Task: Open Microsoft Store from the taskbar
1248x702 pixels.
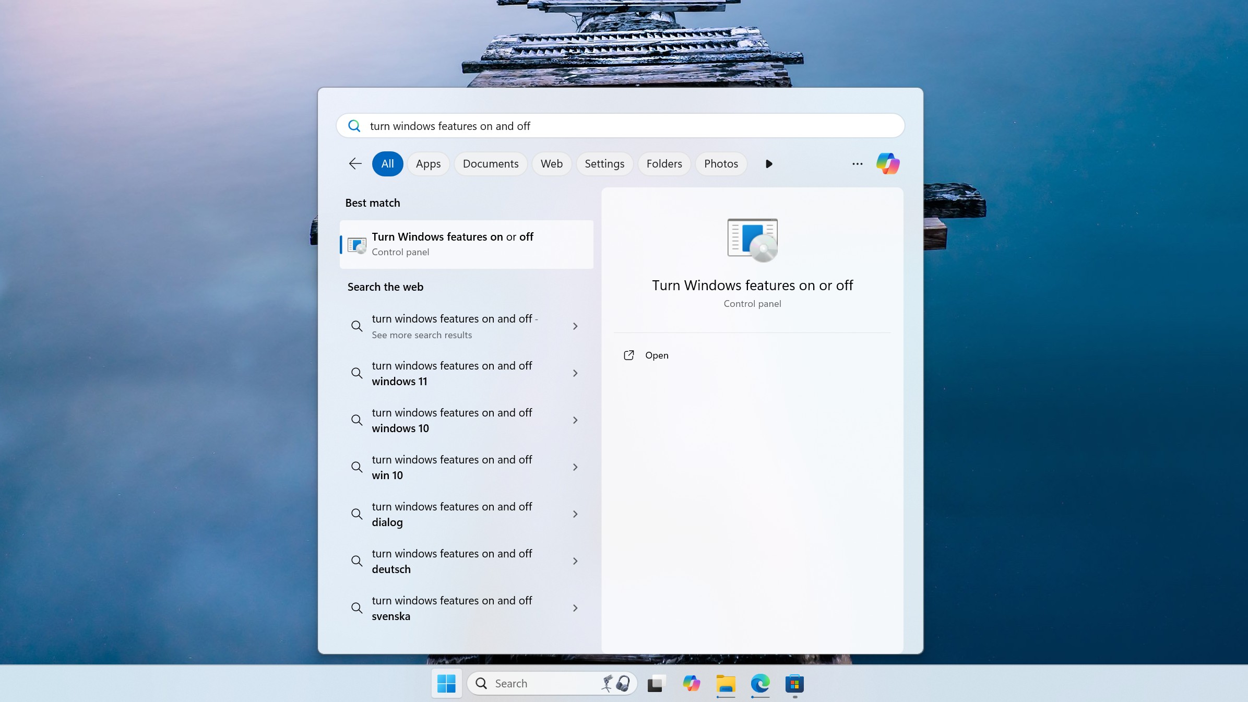Action: click(x=794, y=684)
